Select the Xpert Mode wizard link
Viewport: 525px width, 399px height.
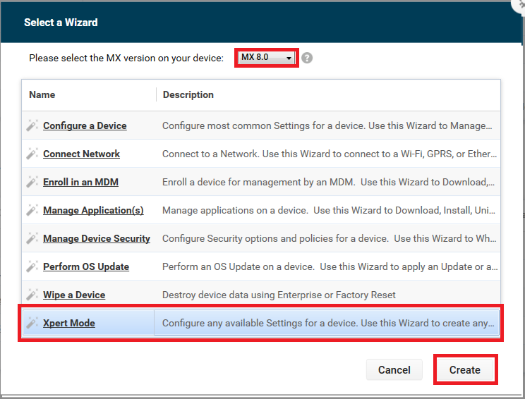click(69, 323)
